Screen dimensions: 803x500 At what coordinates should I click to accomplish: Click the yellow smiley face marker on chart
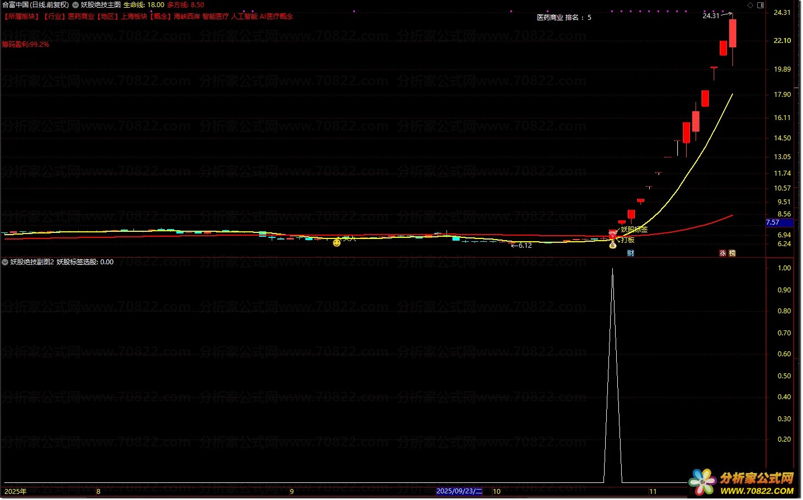tap(337, 242)
